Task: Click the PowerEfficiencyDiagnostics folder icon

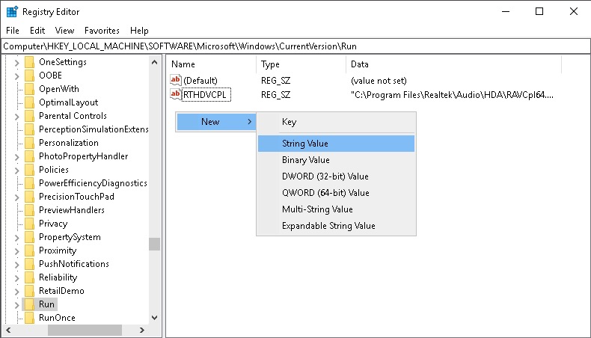Action: point(29,183)
